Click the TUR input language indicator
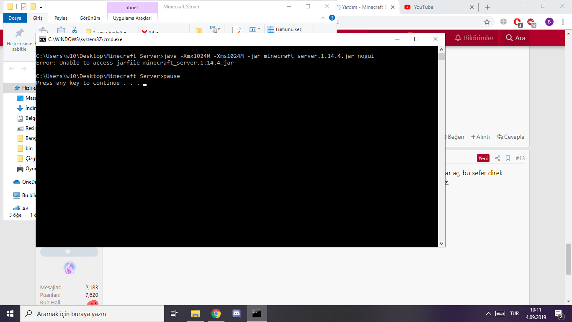572x322 pixels. pyautogui.click(x=515, y=314)
